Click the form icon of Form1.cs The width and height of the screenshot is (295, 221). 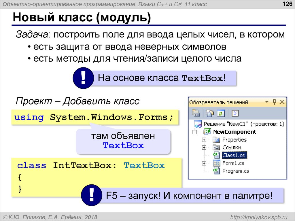(x=216, y=163)
